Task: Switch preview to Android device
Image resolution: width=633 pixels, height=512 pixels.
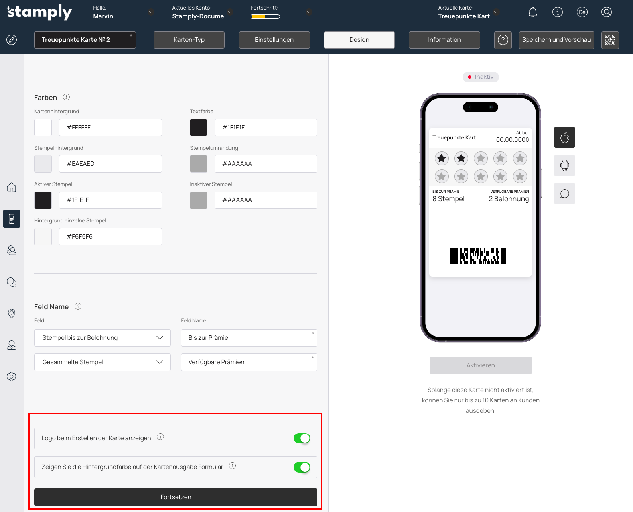Action: [x=564, y=165]
